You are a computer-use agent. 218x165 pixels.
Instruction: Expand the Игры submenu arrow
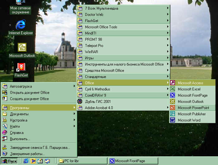tap(168, 58)
